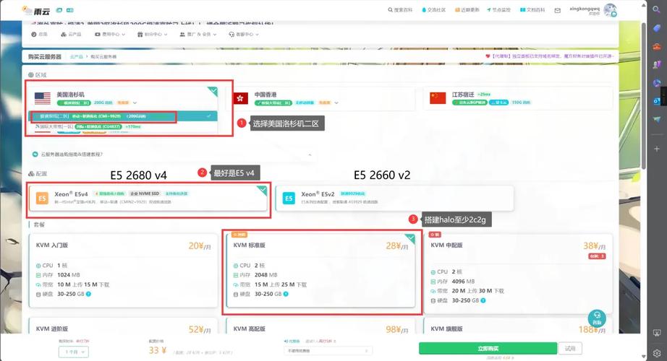
Task: Click disk info icon in KVM 标准版
Action: (x=286, y=294)
